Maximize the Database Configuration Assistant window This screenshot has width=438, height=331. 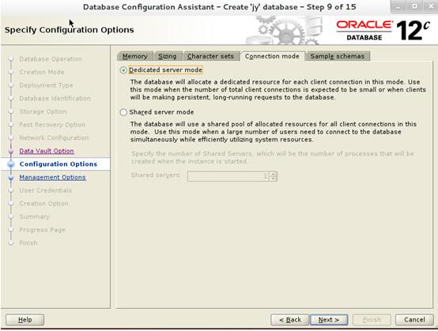(415, 6)
